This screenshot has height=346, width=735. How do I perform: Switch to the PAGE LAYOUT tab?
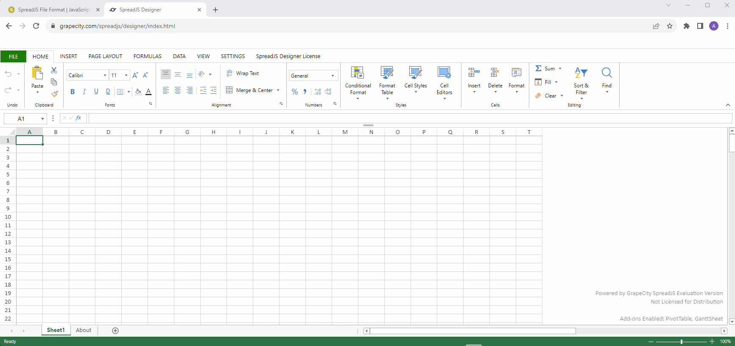pos(105,56)
